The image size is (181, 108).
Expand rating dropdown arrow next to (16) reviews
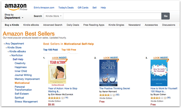pyautogui.click(x=62, y=98)
